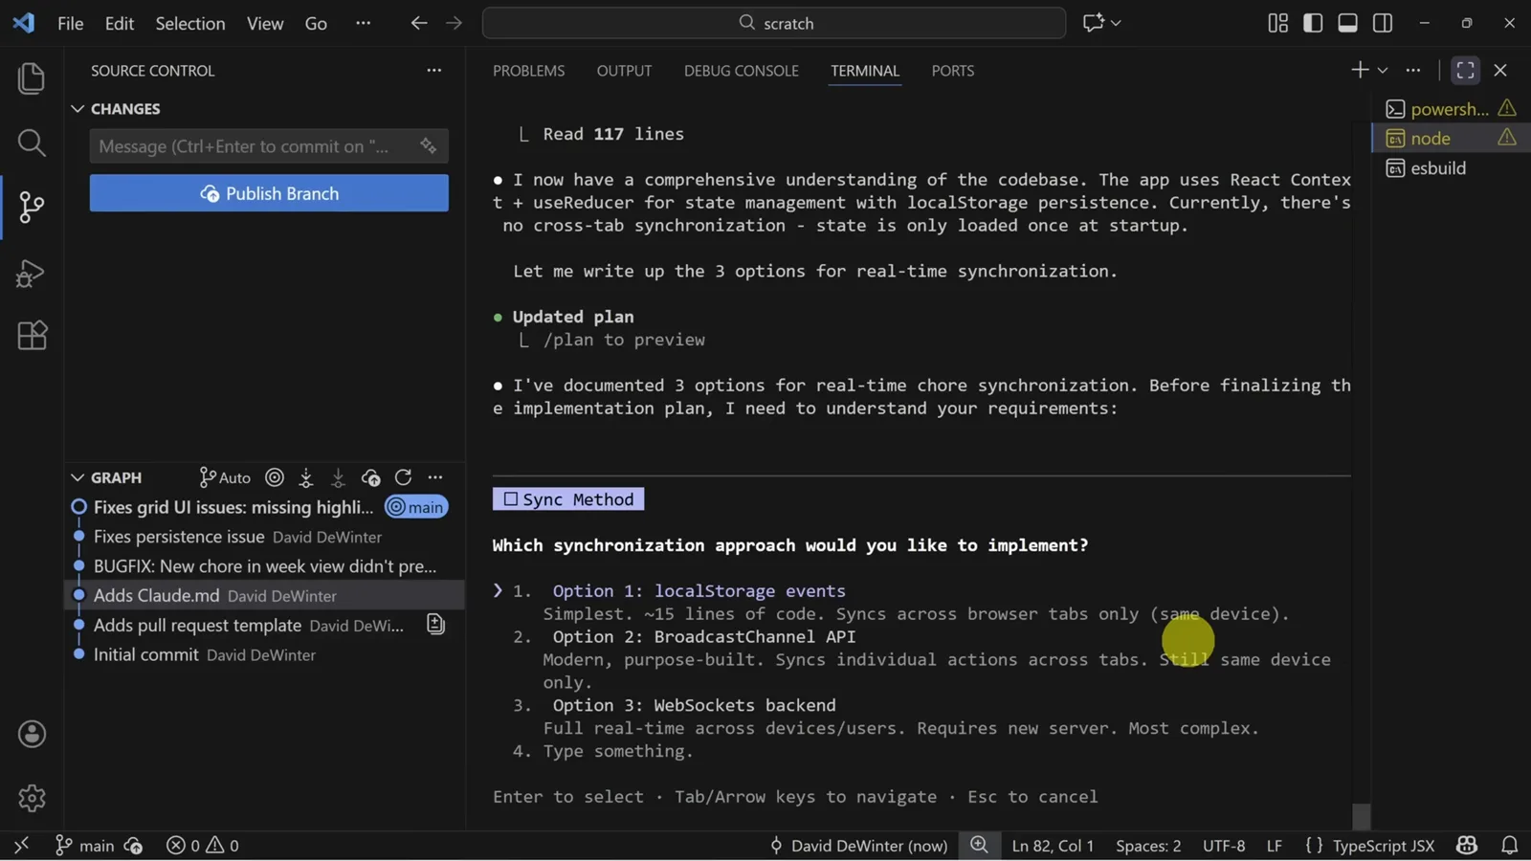Open the Explorer view in activity bar
This screenshot has height=861, width=1531.
pos(32,78)
